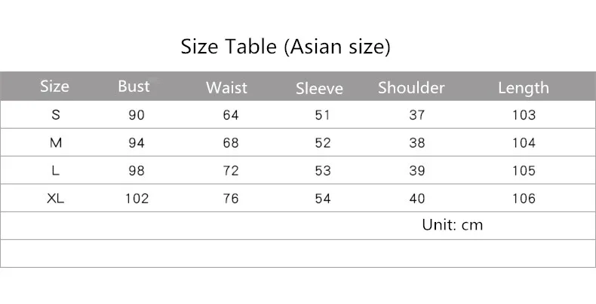This screenshot has width=596, height=304.
Task: Select bust value 102 for size XL
Action: 137,199
